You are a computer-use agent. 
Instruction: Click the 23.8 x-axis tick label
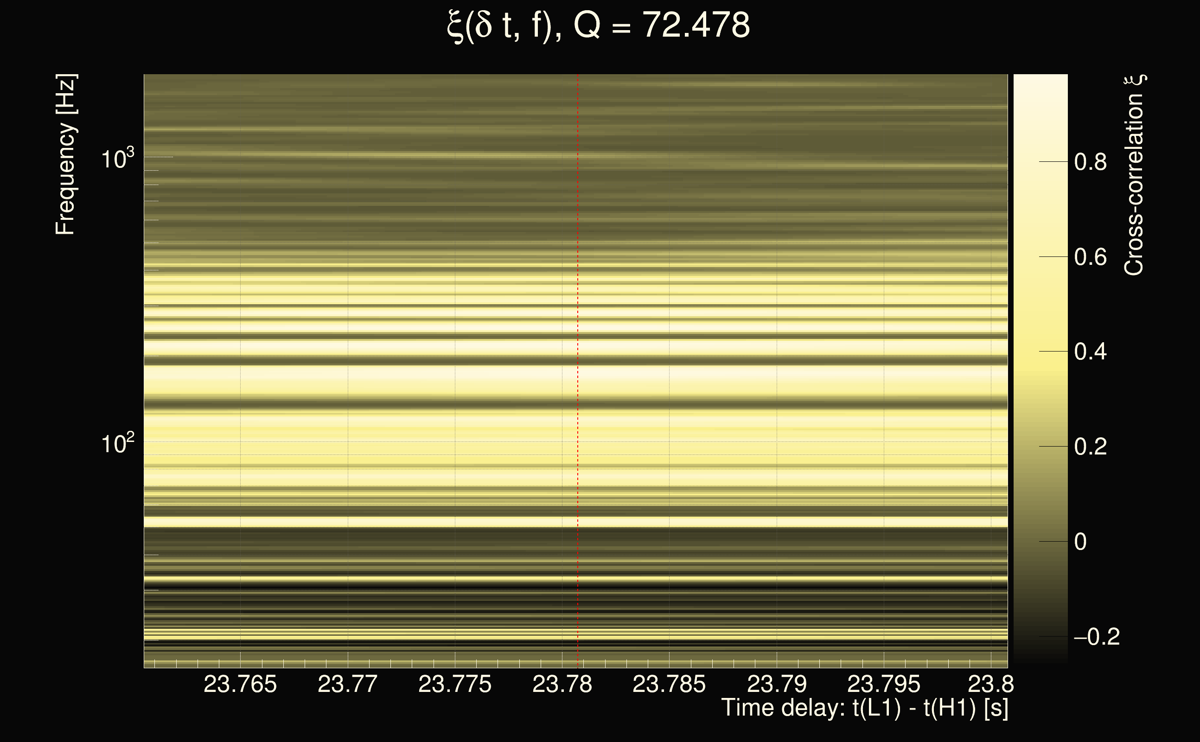click(x=990, y=684)
